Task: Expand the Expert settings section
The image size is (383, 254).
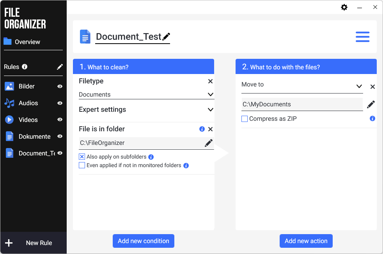Action: tap(211, 109)
